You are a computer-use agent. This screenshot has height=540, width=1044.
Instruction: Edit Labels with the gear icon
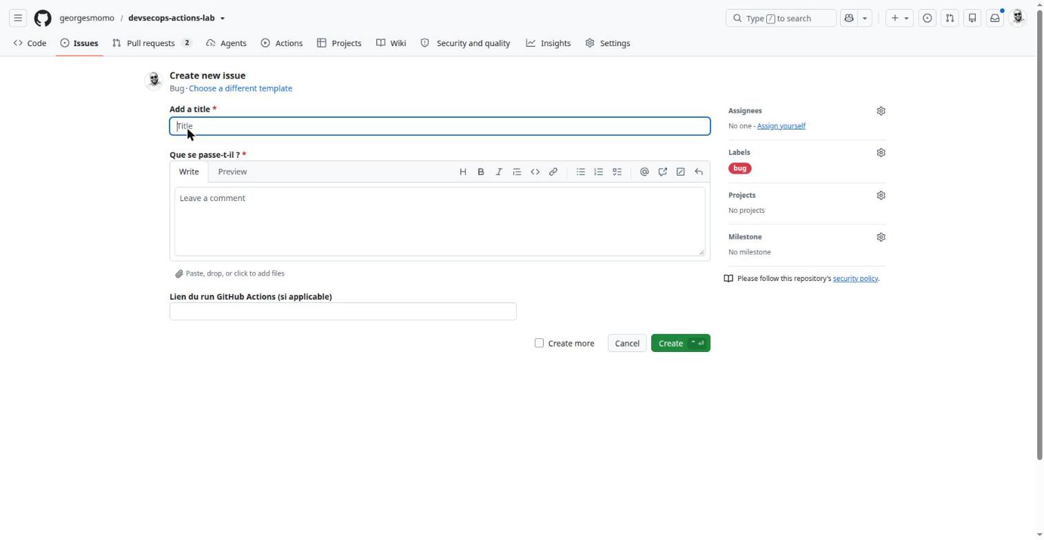tap(881, 153)
